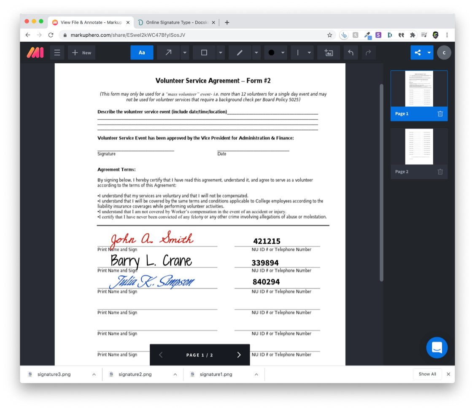
Task: Expand signature2.png download options
Action: 175,374
